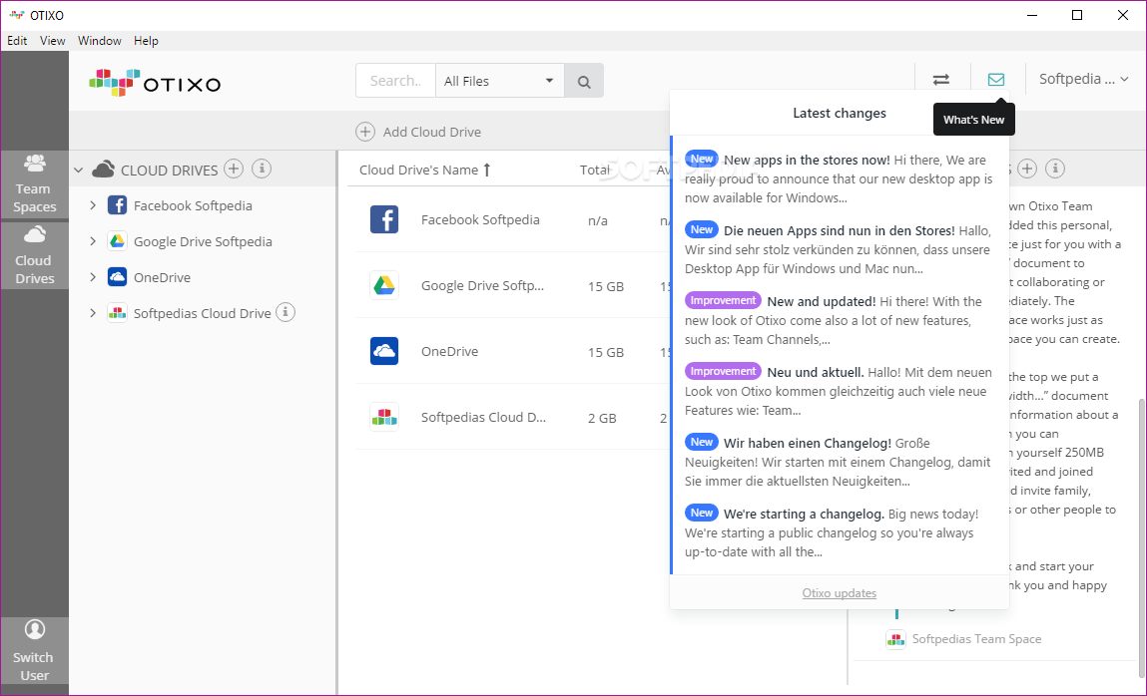The width and height of the screenshot is (1147, 696).
Task: Open the Team Spaces sidebar section
Action: (x=34, y=184)
